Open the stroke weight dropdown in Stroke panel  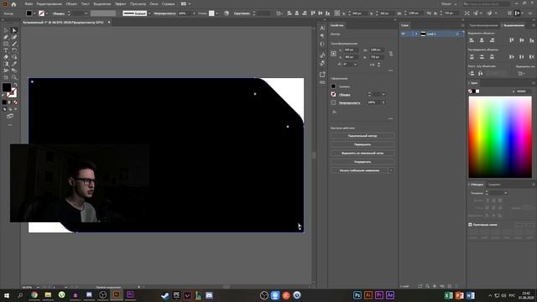[505, 193]
